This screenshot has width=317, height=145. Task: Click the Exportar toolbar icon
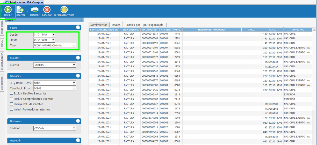(20, 10)
